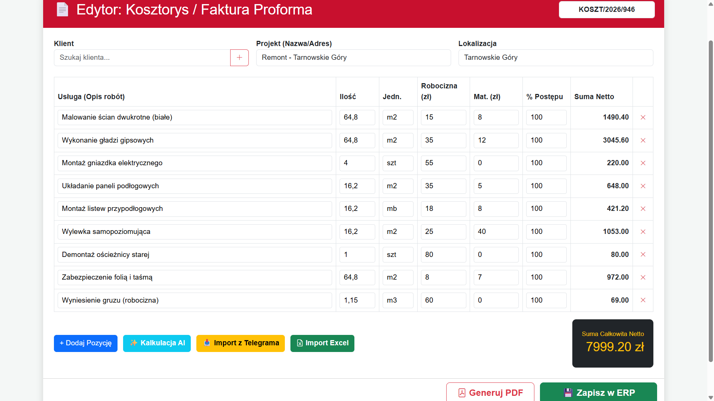Click the total 7999.20 zł
The image size is (714, 401).
tap(615, 347)
